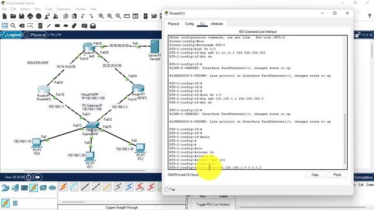Fast forward time
The image size is (374, 210).
click(37, 177)
